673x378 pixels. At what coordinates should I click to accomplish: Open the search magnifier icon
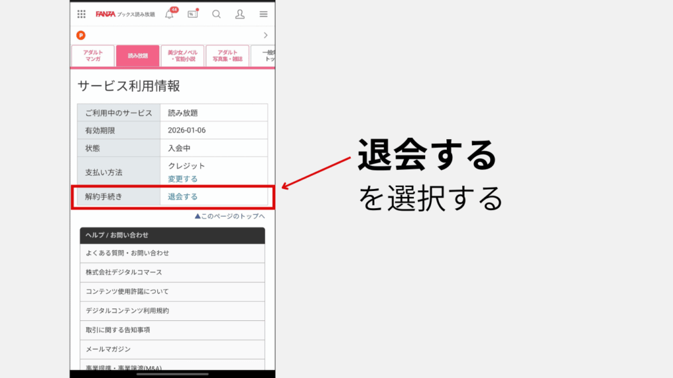216,14
